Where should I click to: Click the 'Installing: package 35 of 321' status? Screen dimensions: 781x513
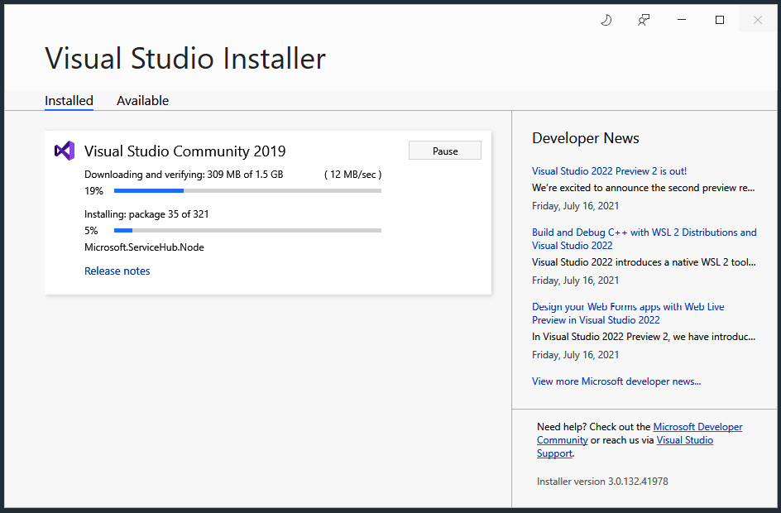click(146, 214)
